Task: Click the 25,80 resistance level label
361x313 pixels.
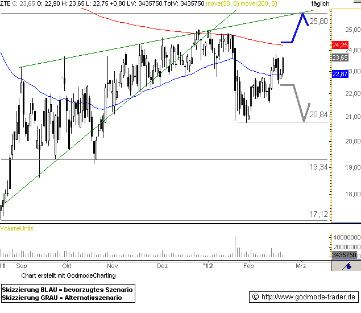Action: click(318, 21)
